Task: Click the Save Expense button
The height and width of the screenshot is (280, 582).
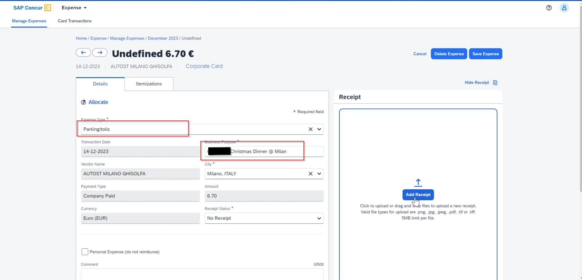Action: coord(485,54)
